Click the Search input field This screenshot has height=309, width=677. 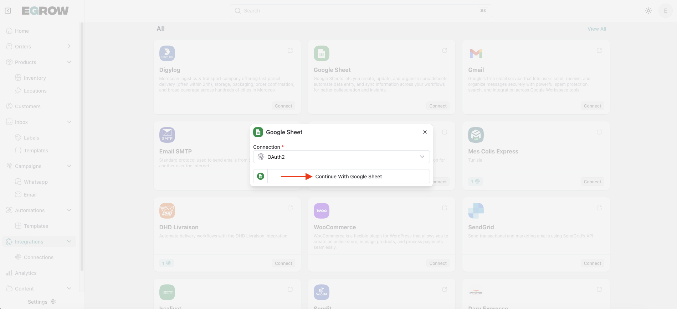pyautogui.click(x=360, y=11)
